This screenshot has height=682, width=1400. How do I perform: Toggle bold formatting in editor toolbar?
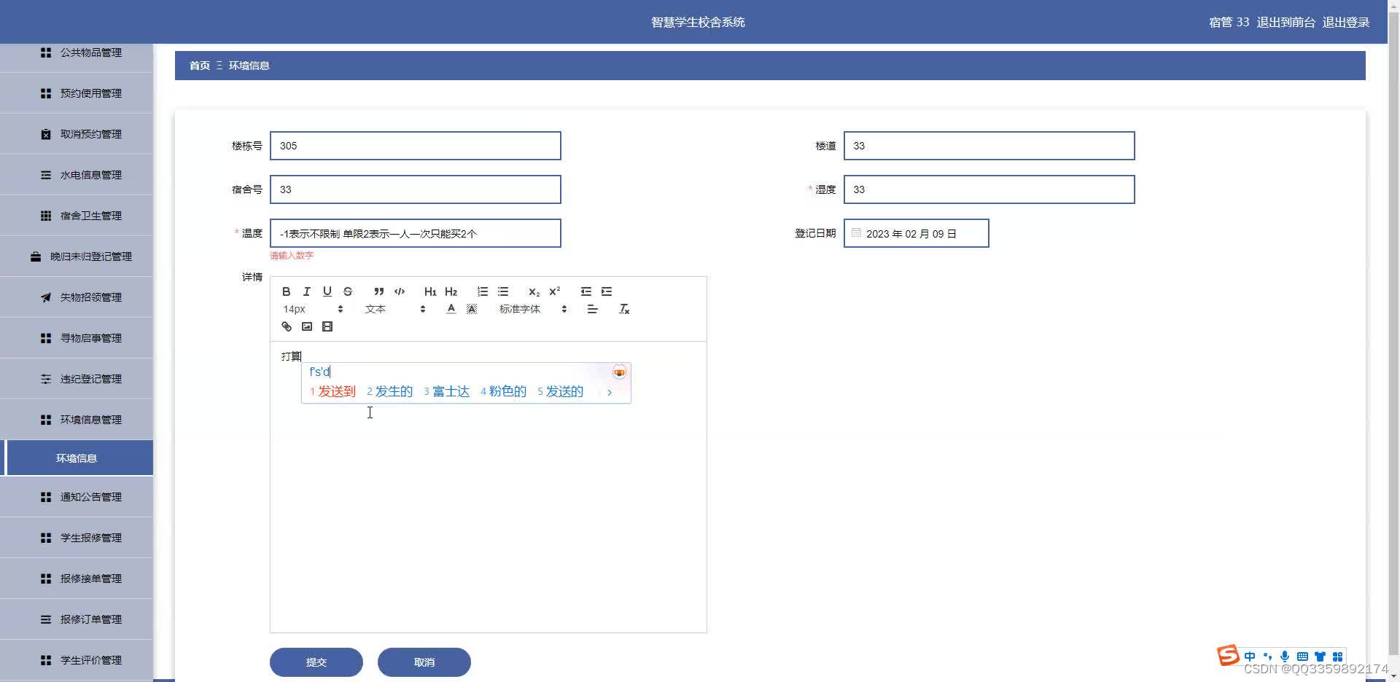[287, 291]
